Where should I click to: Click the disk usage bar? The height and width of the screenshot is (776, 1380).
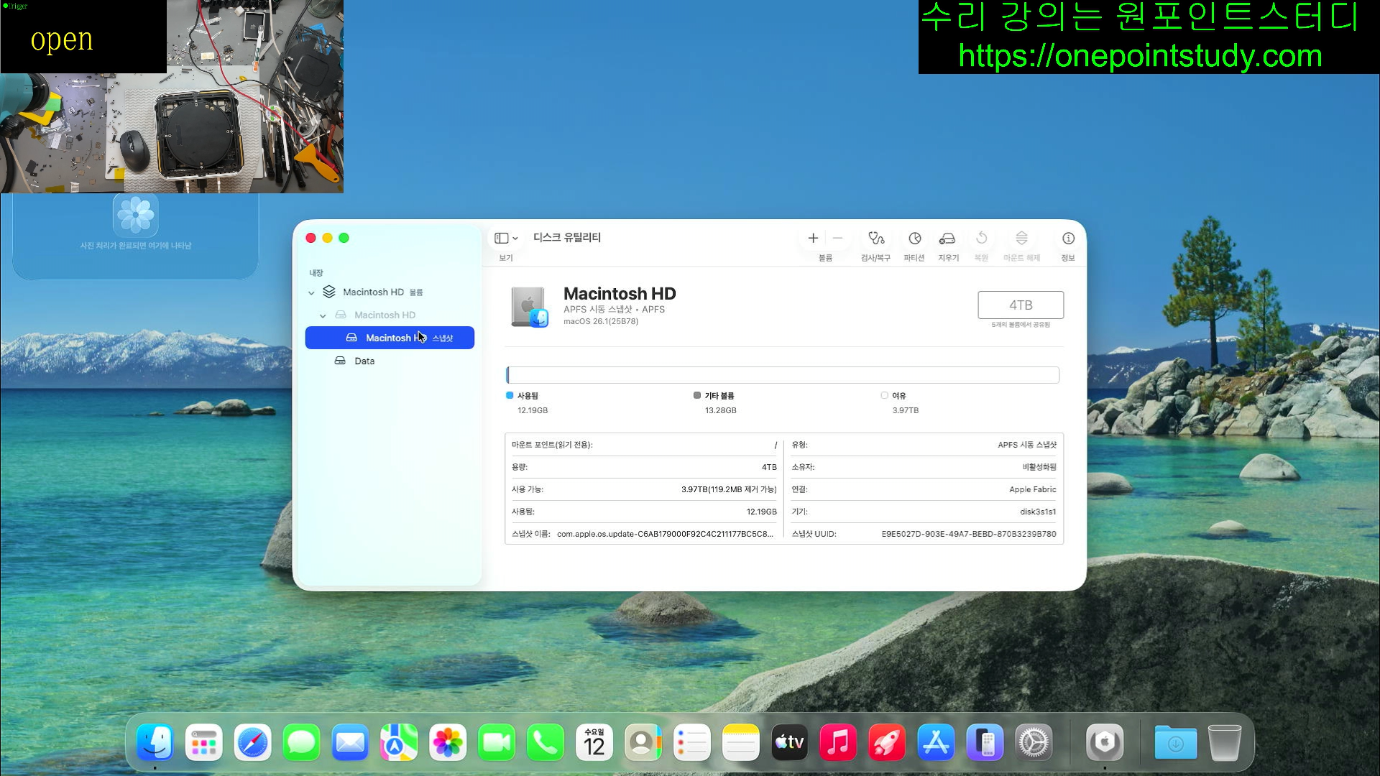tap(782, 375)
